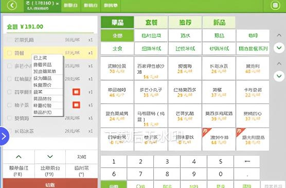Select the dark green active category tab

tap(117, 23)
